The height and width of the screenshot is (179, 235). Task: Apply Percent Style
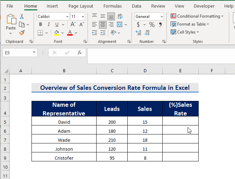coord(152,25)
